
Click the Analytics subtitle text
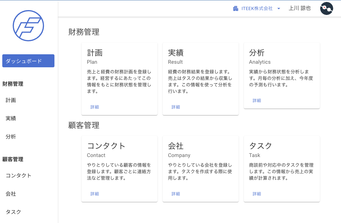pos(260,62)
